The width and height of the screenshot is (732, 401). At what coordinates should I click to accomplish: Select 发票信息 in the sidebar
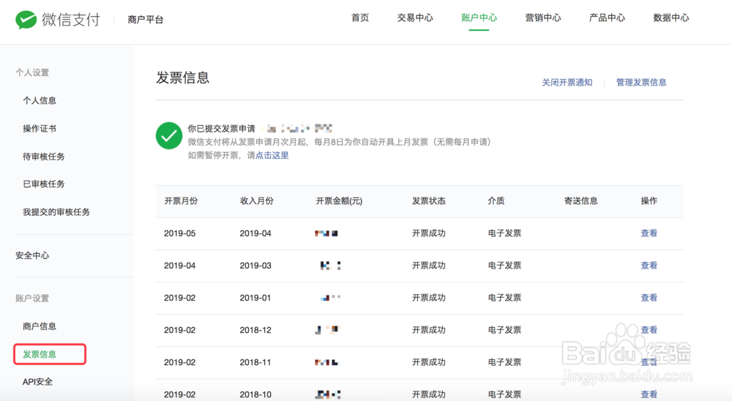coord(40,354)
